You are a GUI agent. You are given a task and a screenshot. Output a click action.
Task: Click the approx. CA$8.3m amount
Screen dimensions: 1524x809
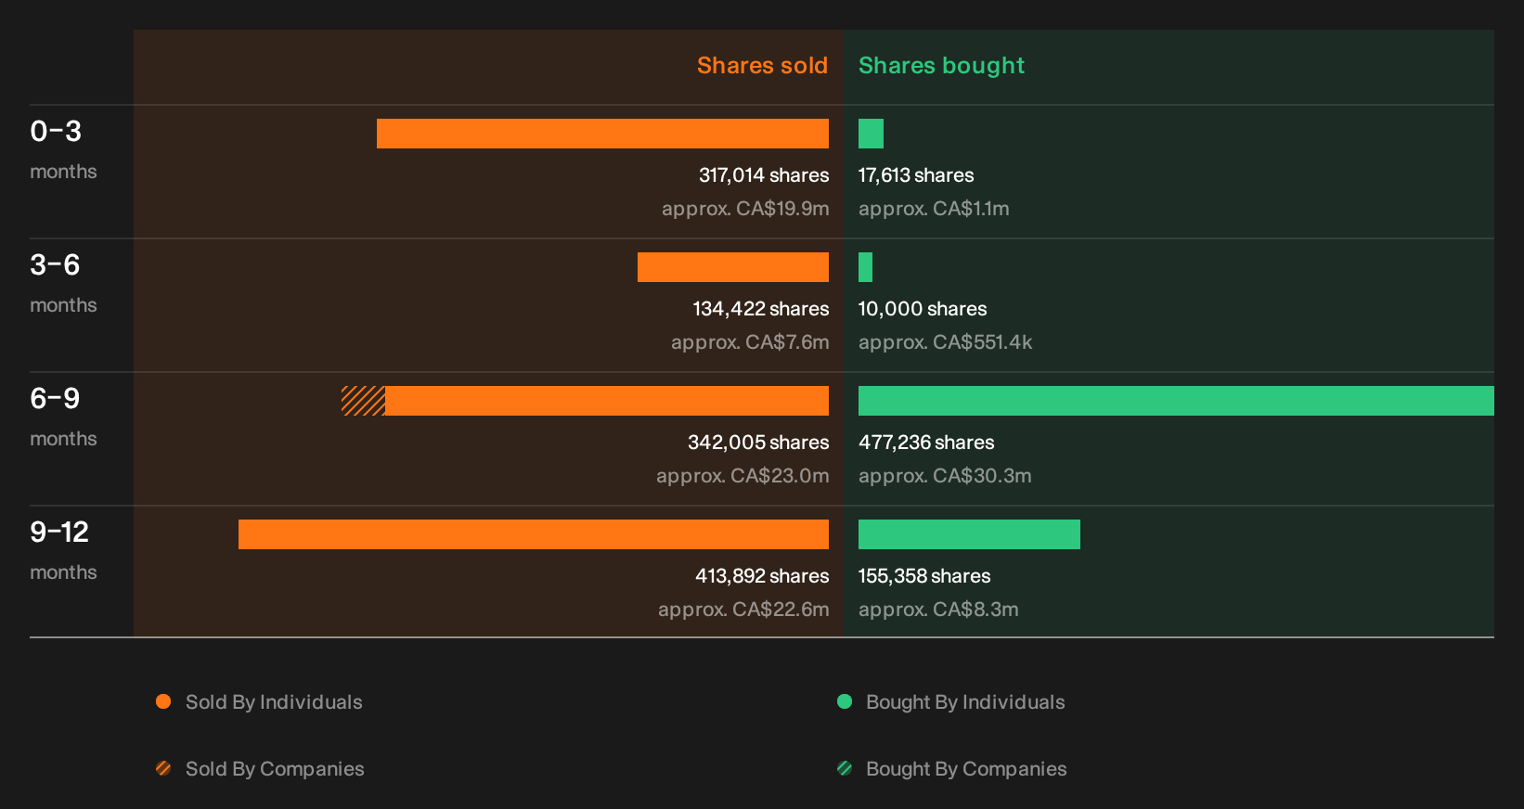pos(938,610)
